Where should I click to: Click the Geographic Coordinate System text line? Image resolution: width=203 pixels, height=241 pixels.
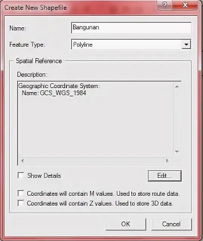click(59, 86)
